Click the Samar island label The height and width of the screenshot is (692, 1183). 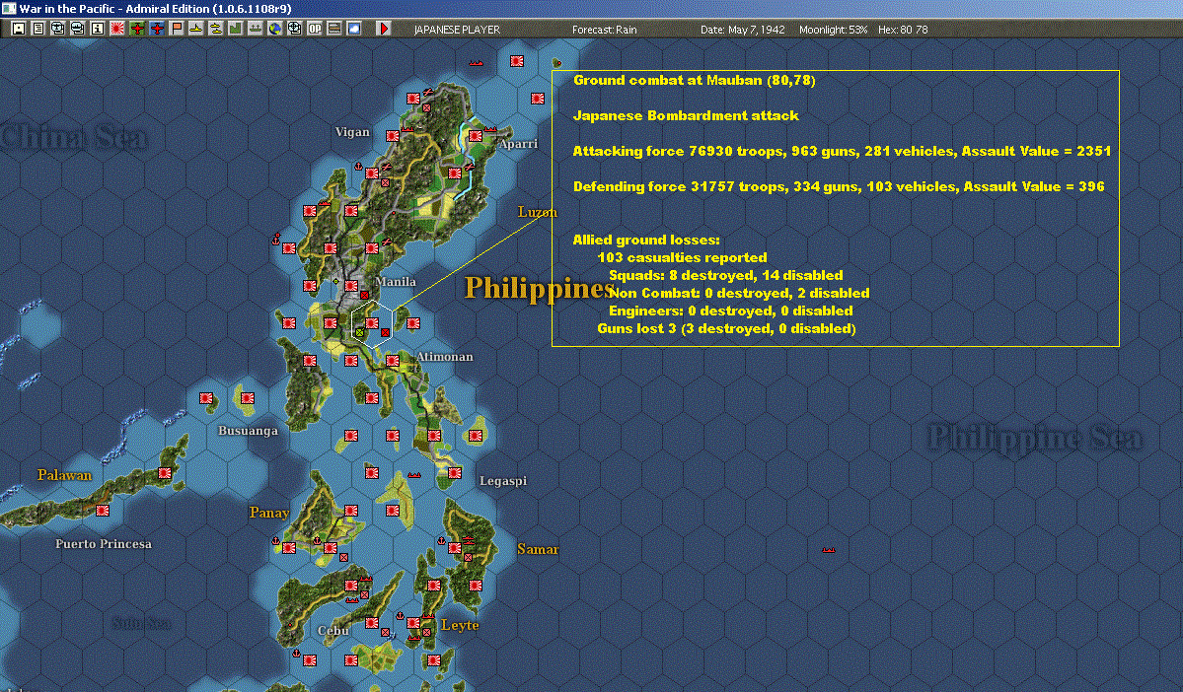click(x=538, y=549)
